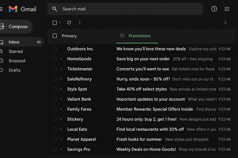Open the Drafts folder
This screenshot has width=238, height=158.
(15, 70)
